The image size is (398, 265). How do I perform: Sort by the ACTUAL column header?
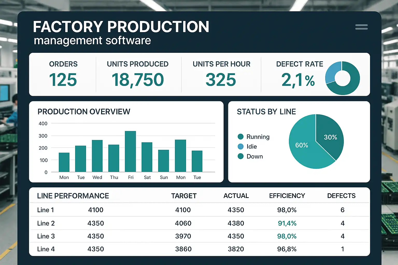point(236,196)
